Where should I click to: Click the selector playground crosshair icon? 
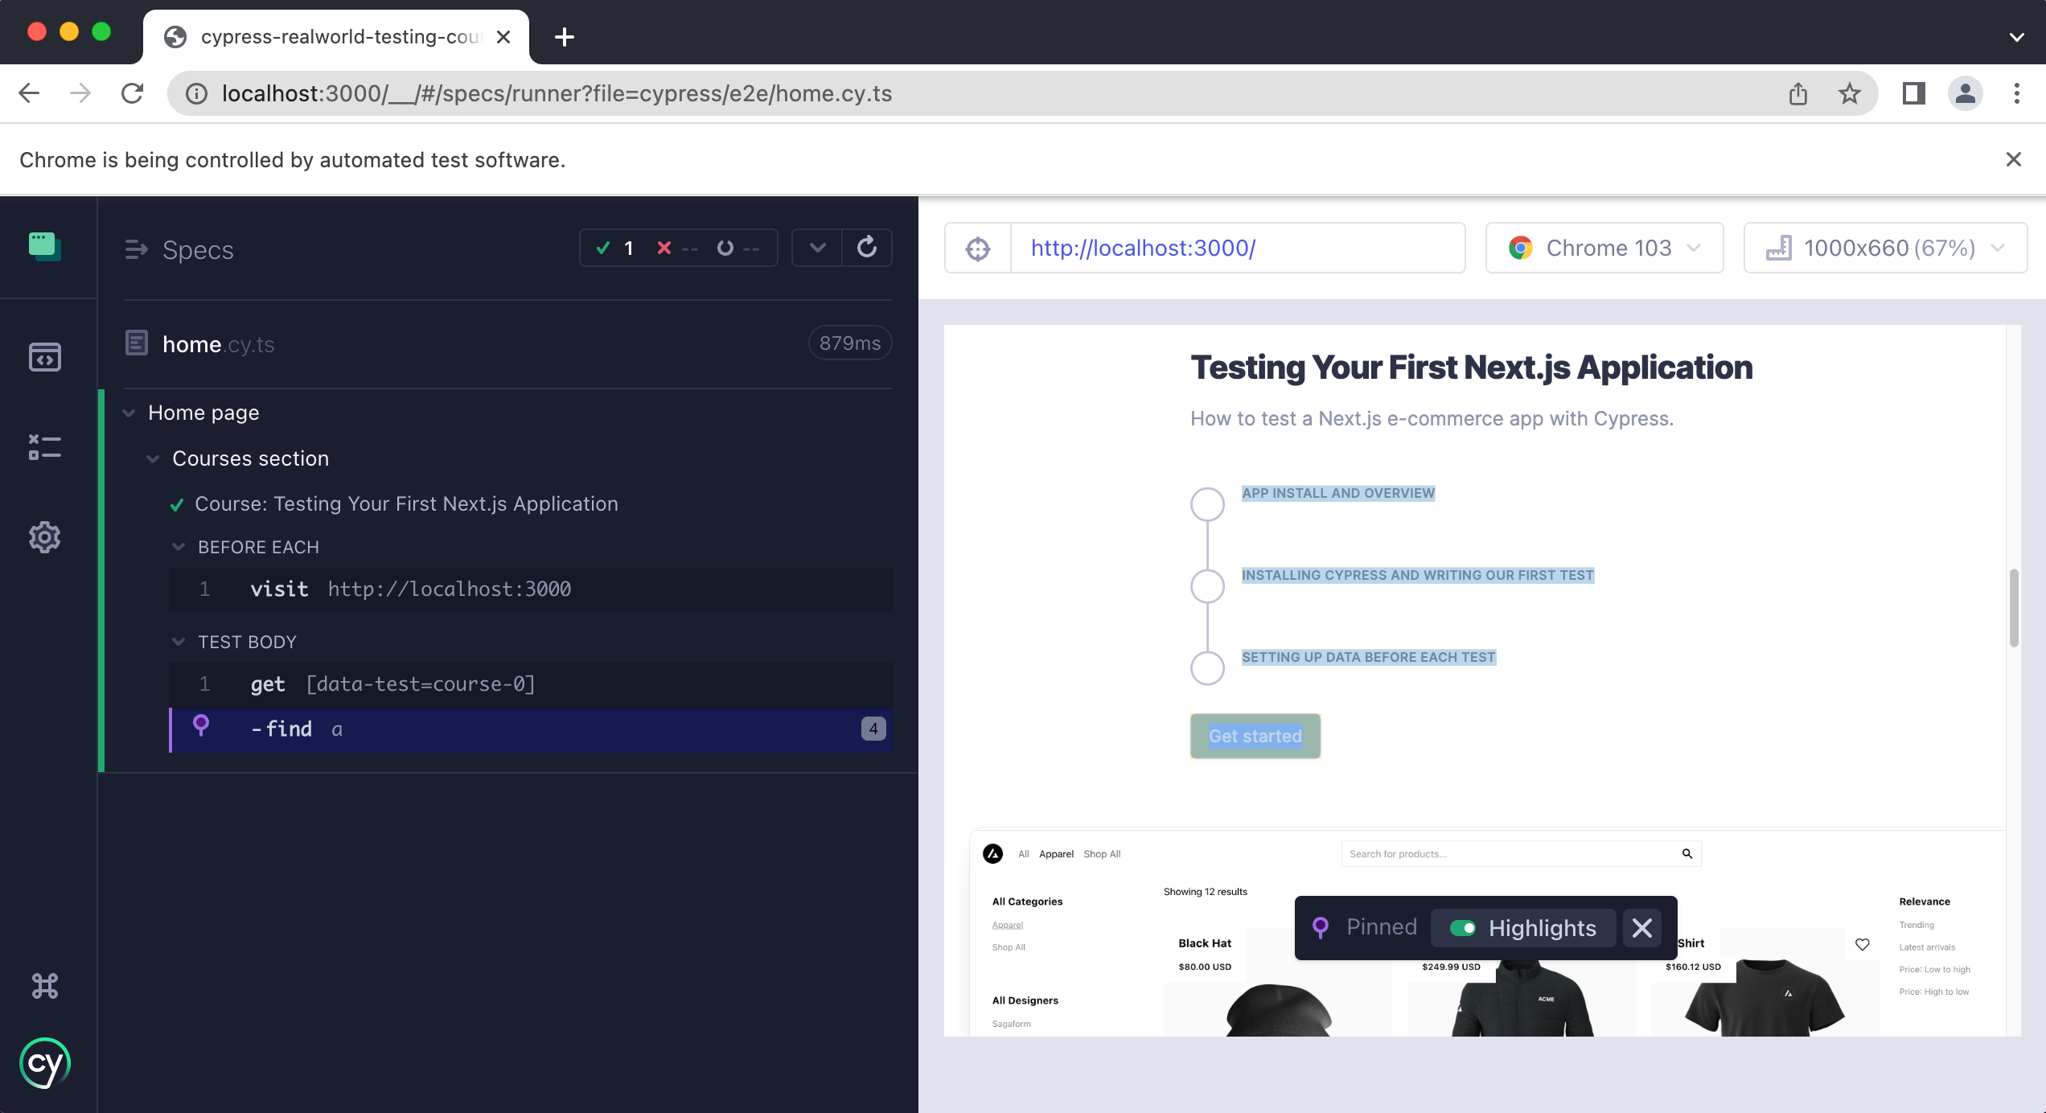point(978,248)
